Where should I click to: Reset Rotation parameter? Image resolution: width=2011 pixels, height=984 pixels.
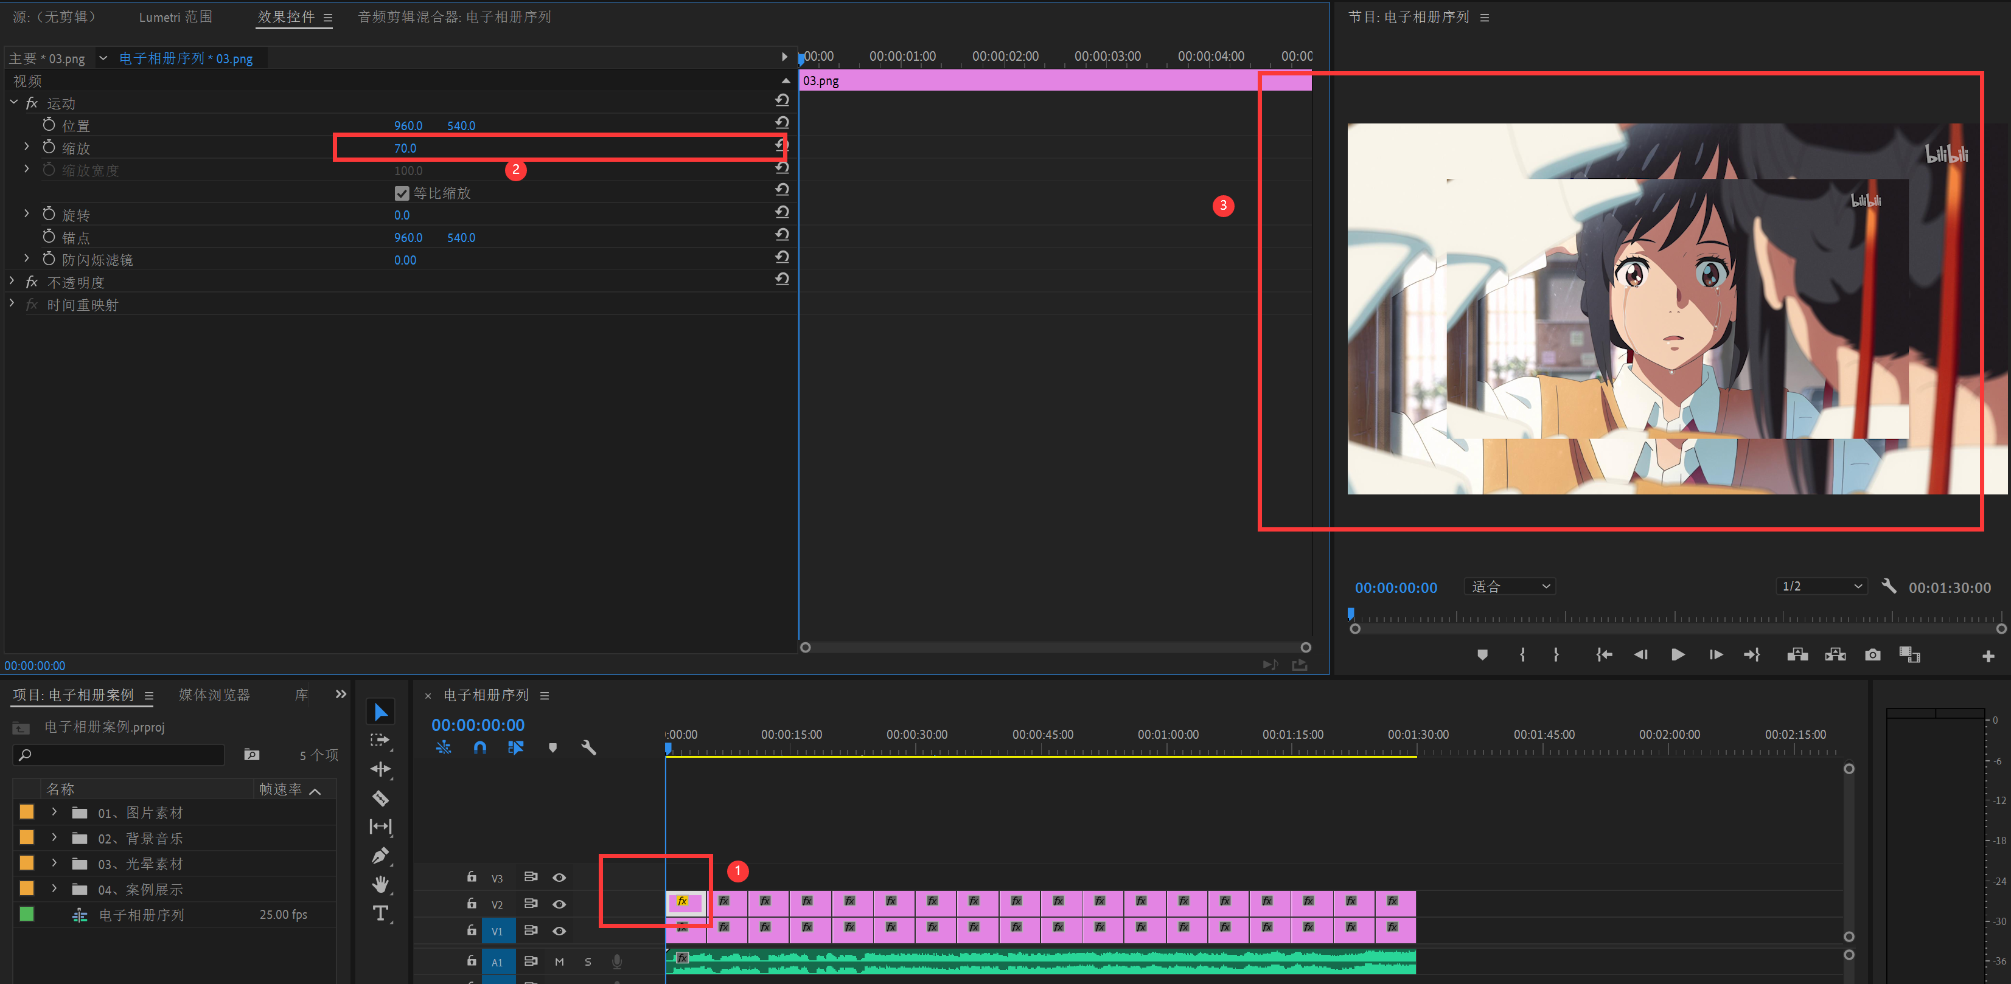pyautogui.click(x=781, y=212)
